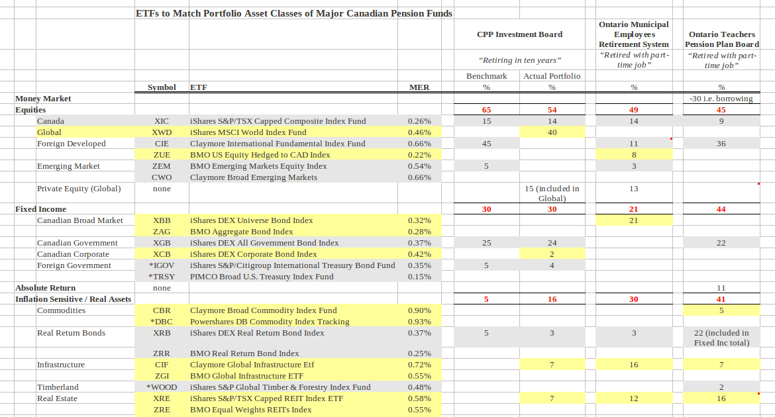Select the 'Ontario Municipal Employees Retirement System' header
Image resolution: width=775 pixels, height=417 pixels.
(x=634, y=34)
